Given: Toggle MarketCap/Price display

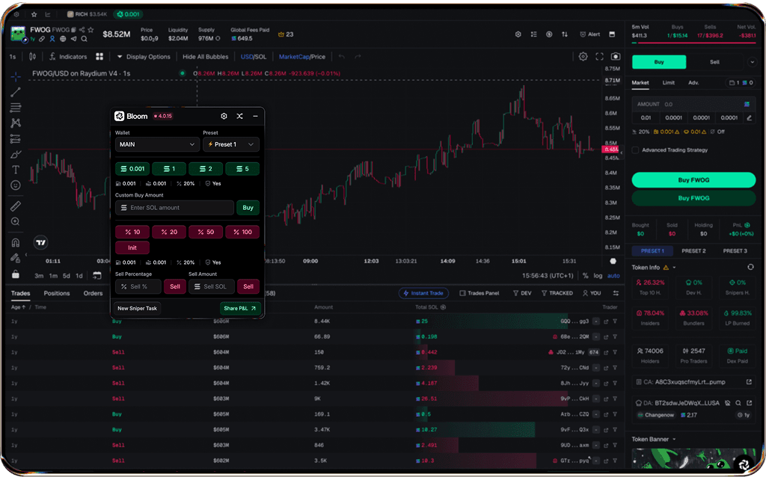Looking at the screenshot, I should (302, 57).
